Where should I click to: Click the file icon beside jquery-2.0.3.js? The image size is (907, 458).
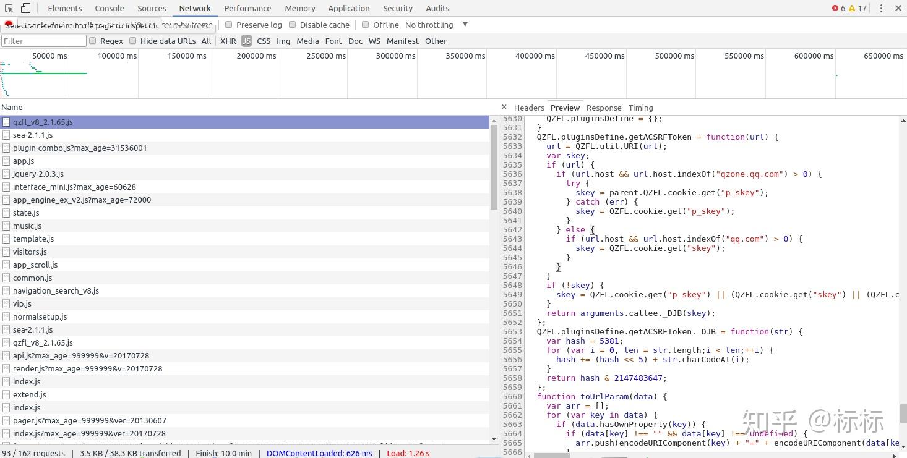click(6, 174)
